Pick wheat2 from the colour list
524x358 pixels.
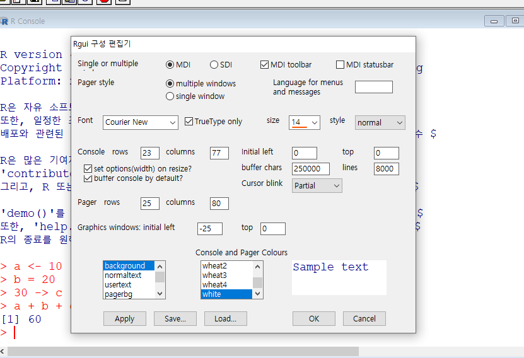(226, 266)
